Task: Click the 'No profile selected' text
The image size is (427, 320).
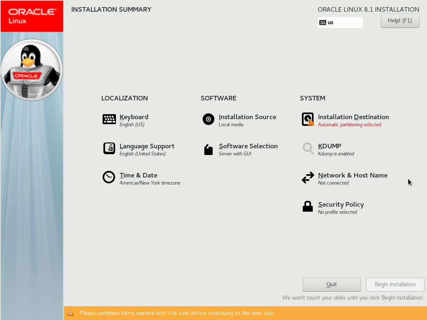Action: tap(337, 212)
